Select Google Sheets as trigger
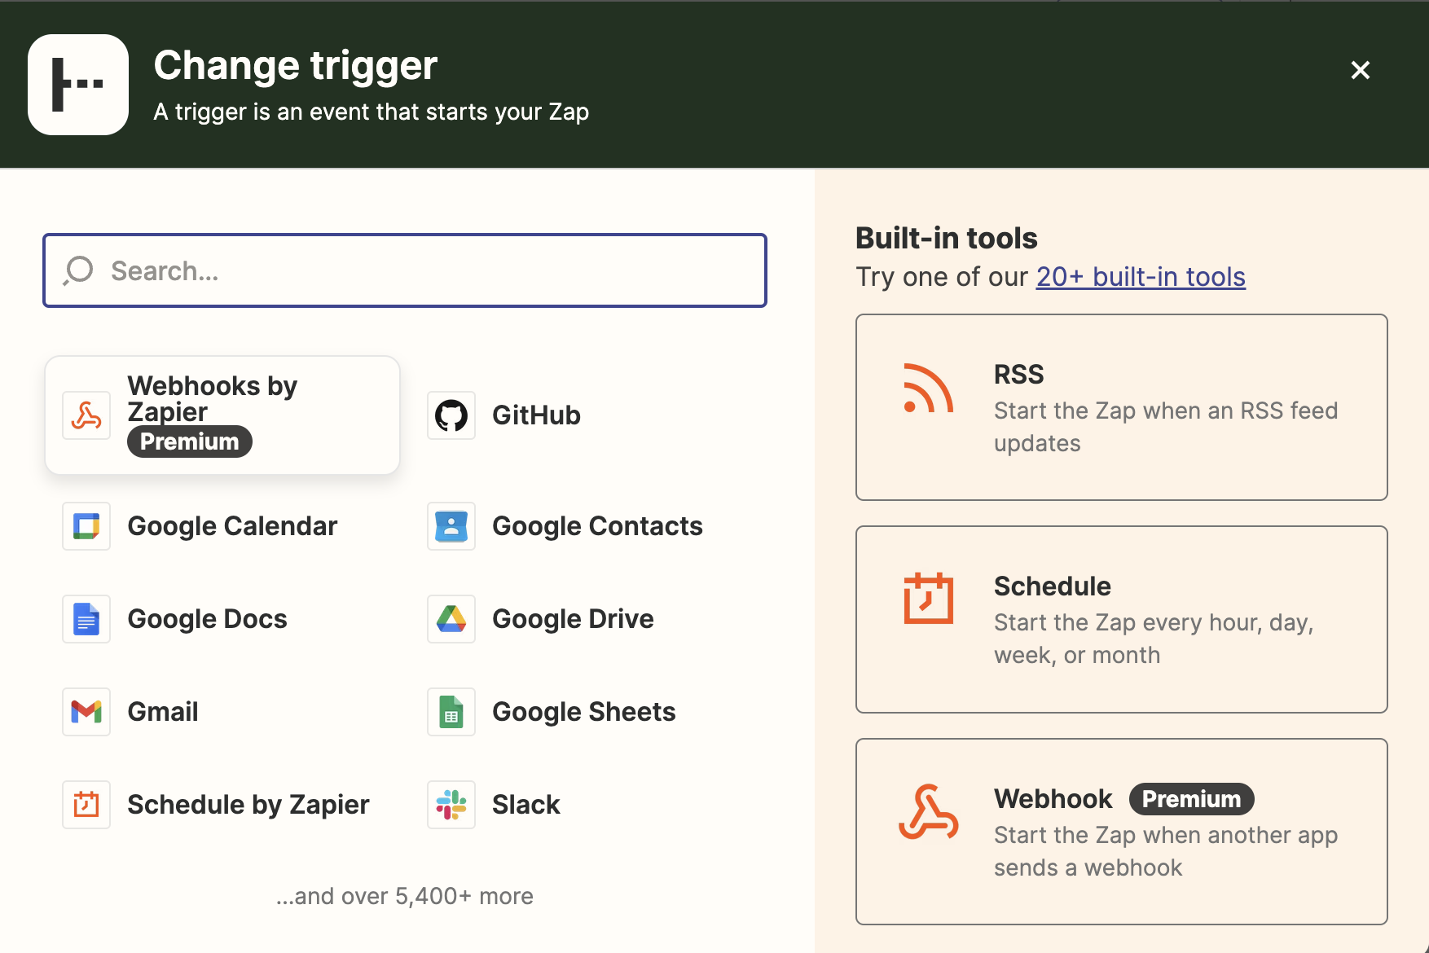1429x953 pixels. pos(587,712)
